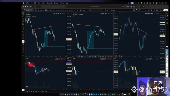
Task: Open the indicator templates grid icon
Action: pos(90,10)
